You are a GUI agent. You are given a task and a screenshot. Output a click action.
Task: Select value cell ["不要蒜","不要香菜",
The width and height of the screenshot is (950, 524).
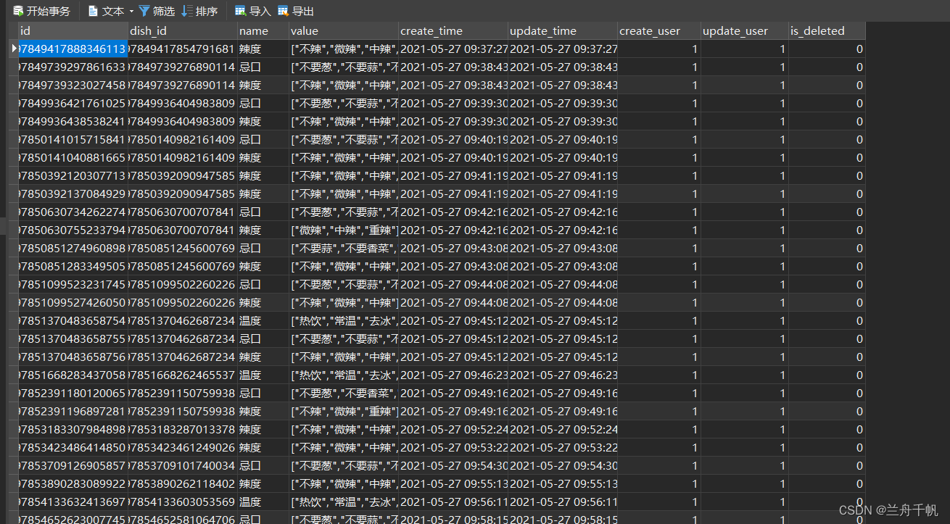[344, 248]
